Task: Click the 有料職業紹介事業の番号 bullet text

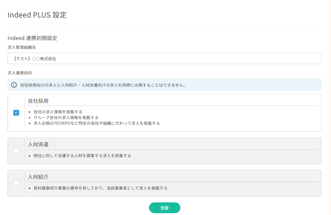Action: tap(100, 188)
